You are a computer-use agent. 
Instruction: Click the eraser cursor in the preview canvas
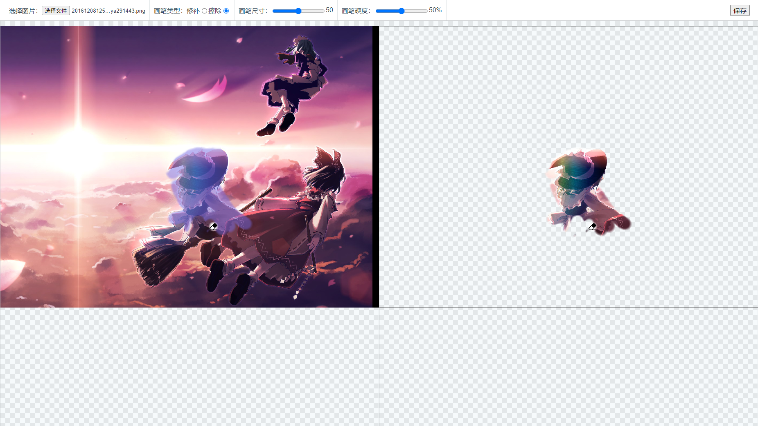(x=592, y=227)
